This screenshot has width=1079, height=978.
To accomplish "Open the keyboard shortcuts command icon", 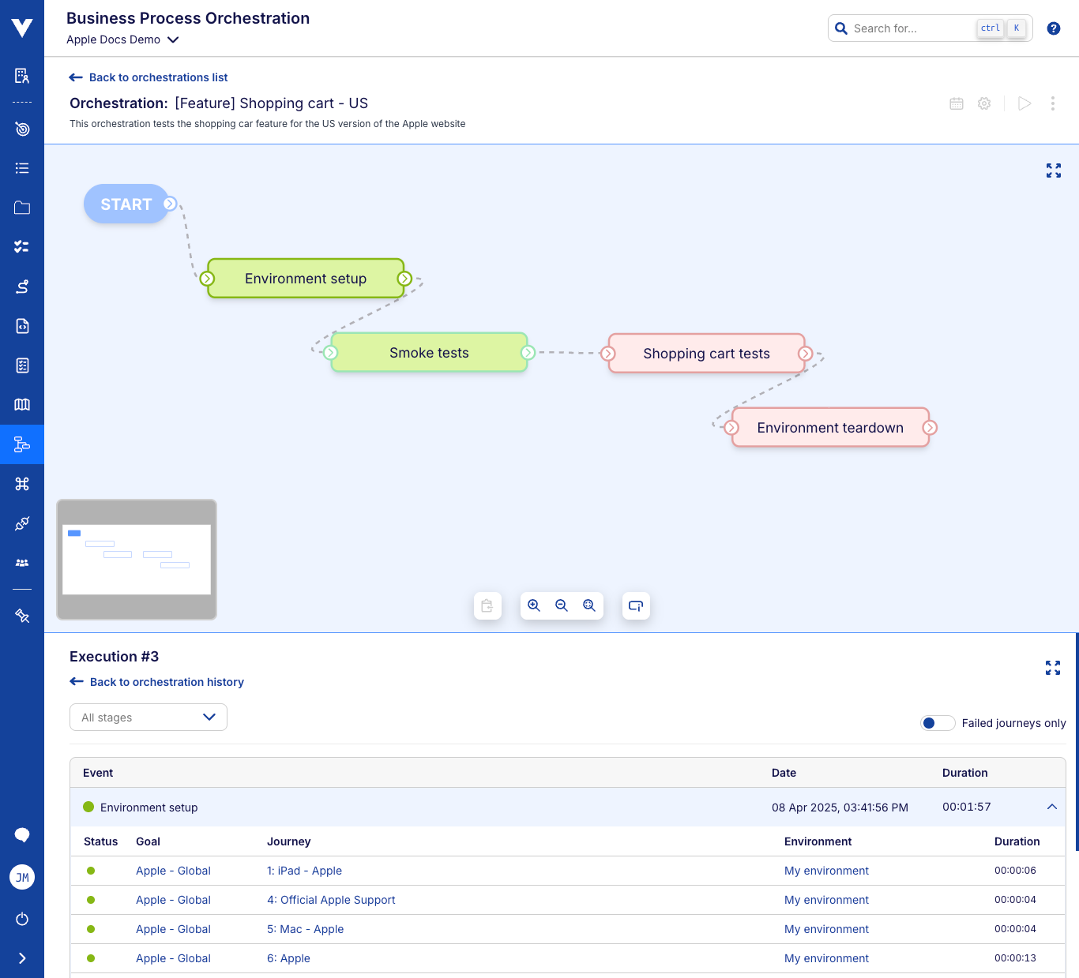I will 21,483.
